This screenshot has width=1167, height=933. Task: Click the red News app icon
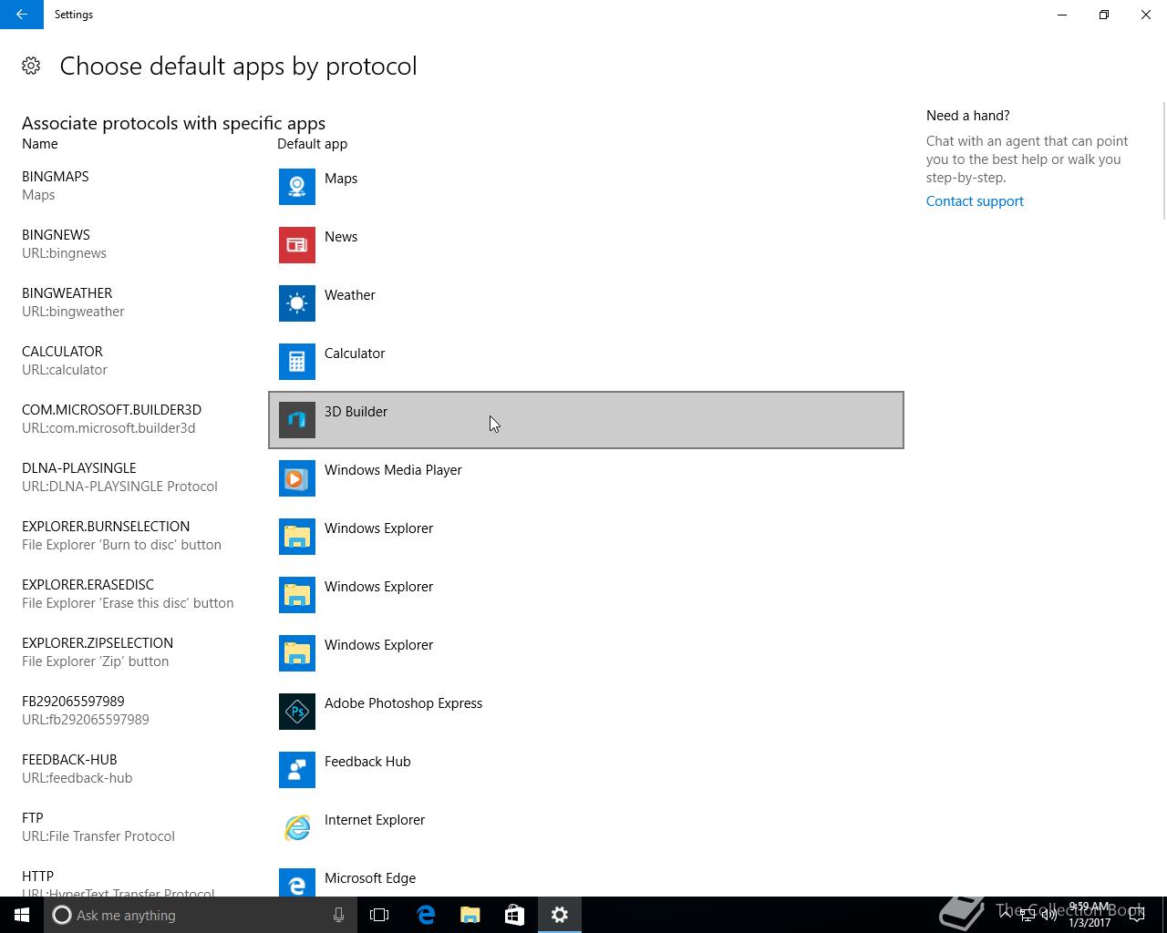[296, 245]
